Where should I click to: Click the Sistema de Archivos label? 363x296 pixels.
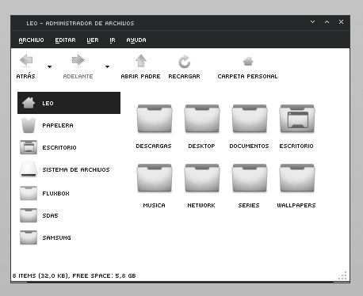click(x=76, y=169)
